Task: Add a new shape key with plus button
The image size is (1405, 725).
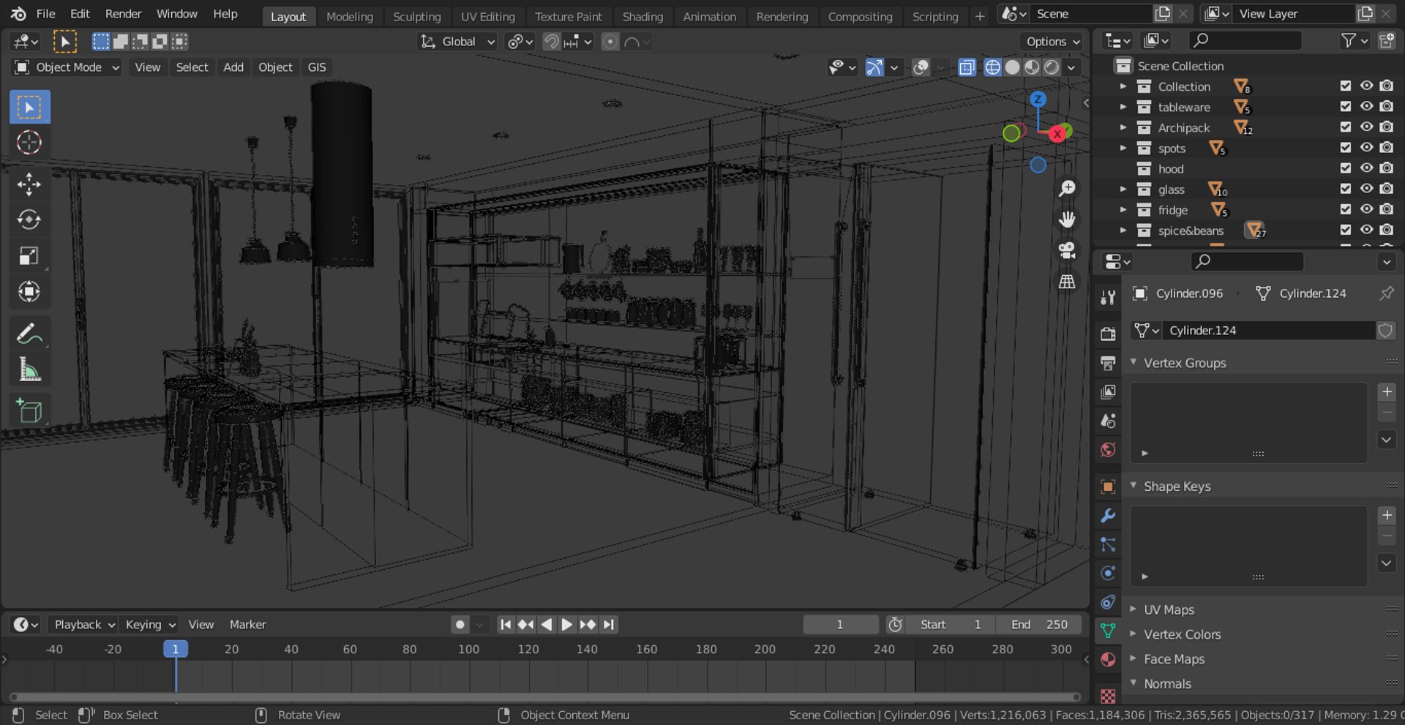Action: point(1386,516)
